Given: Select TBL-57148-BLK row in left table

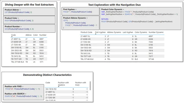Looking at the screenshot, I should [29, 62].
